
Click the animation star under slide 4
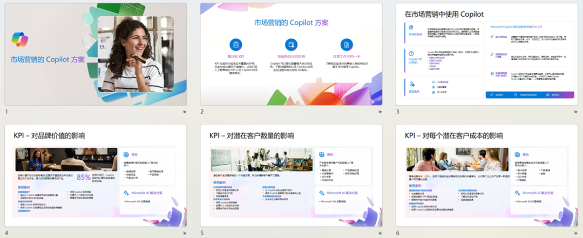pos(185,233)
